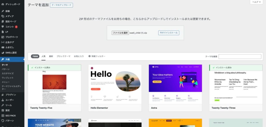Switch to the 最新 themes tab
Image resolution: width=266 pixels, height=127 pixels.
pyautogui.click(x=51, y=56)
